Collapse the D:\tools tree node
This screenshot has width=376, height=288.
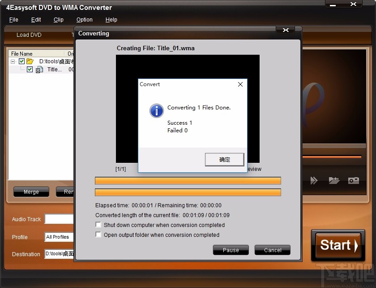12,61
